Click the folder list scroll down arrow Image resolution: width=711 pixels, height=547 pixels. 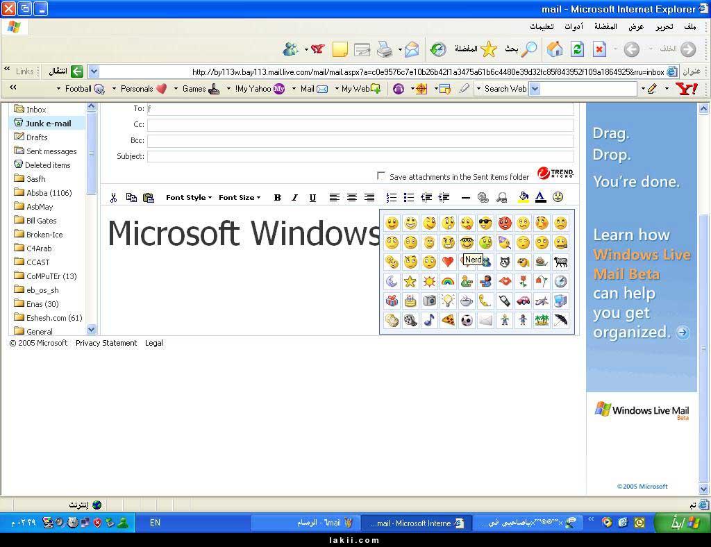click(91, 330)
